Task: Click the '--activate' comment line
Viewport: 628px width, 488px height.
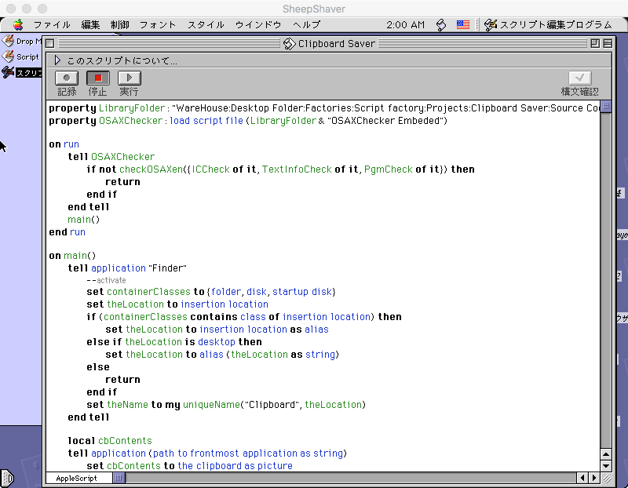Action: point(106,280)
